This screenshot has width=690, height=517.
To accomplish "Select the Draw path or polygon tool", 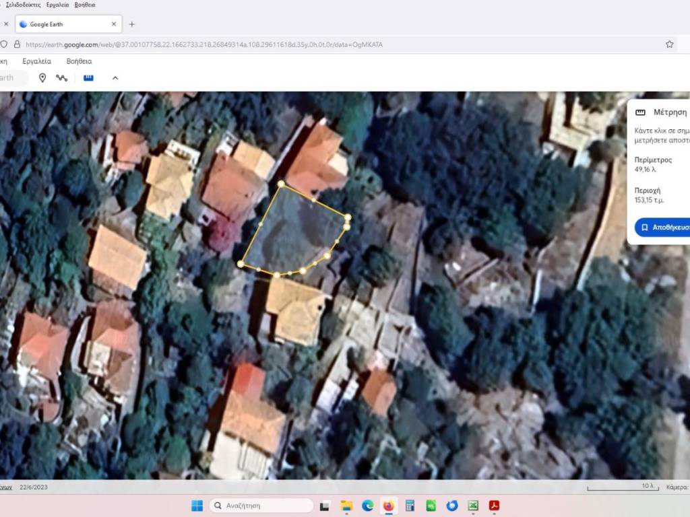I will pyautogui.click(x=62, y=78).
